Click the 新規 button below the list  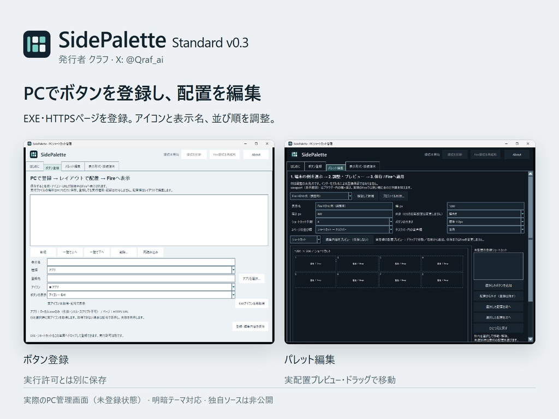click(x=43, y=252)
